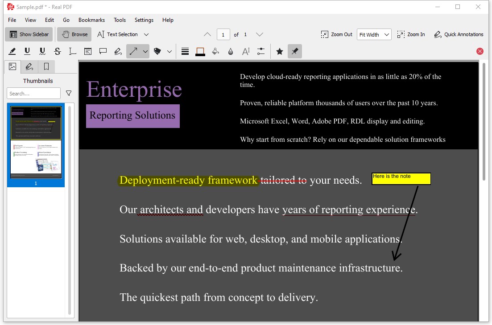The height and width of the screenshot is (325, 492).
Task: Select the Strikeout annotation tool
Action: [x=58, y=51]
